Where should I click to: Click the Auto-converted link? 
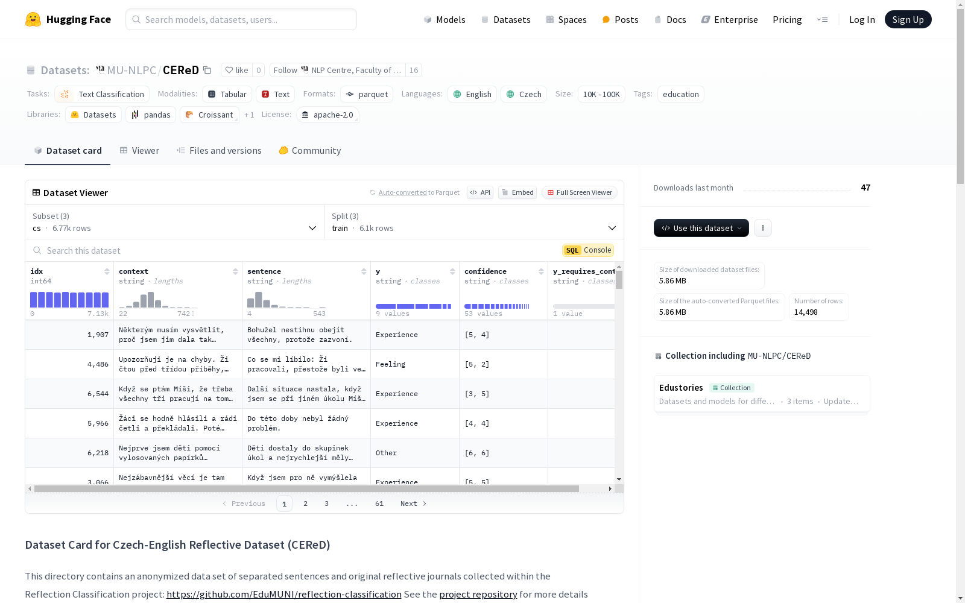click(x=402, y=192)
